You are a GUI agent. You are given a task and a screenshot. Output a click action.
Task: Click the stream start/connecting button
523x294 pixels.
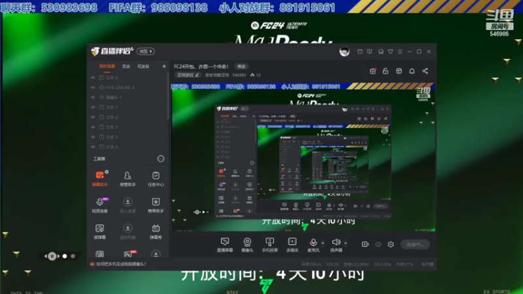pyautogui.click(x=415, y=244)
